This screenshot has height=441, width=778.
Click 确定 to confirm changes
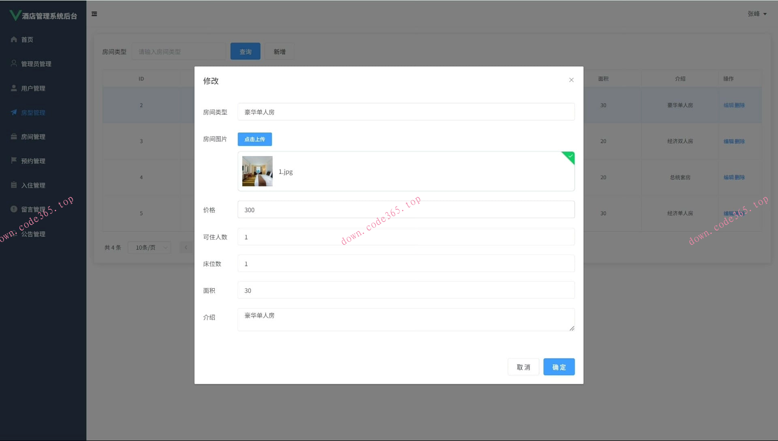coord(559,367)
